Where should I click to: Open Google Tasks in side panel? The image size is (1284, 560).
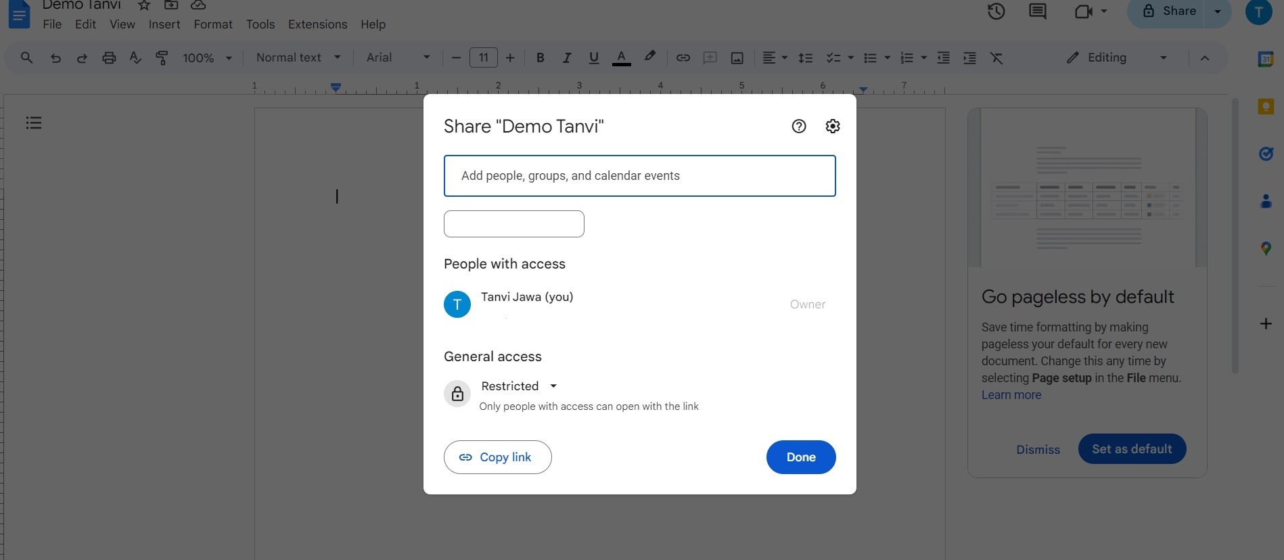tap(1266, 154)
